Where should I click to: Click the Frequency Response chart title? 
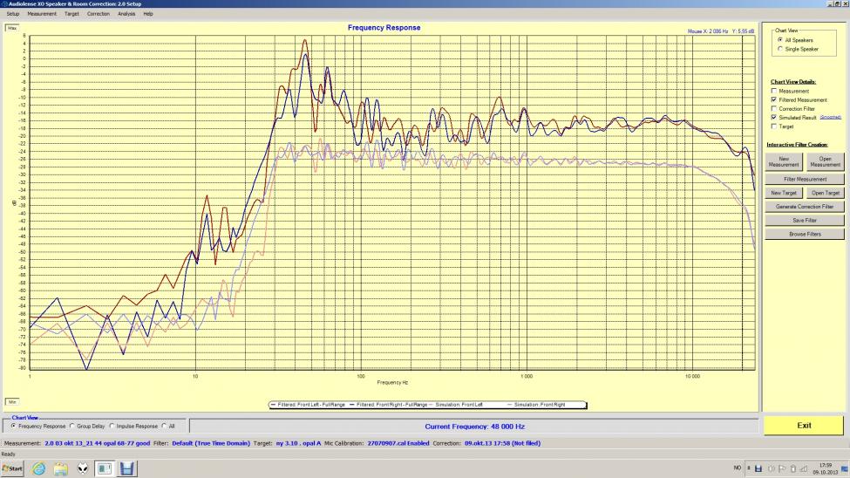(384, 28)
